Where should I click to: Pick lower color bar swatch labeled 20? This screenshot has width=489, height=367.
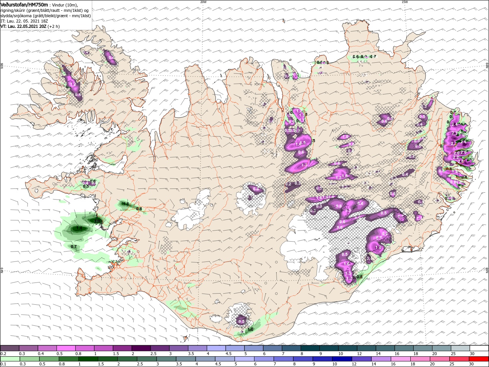click(440, 359)
